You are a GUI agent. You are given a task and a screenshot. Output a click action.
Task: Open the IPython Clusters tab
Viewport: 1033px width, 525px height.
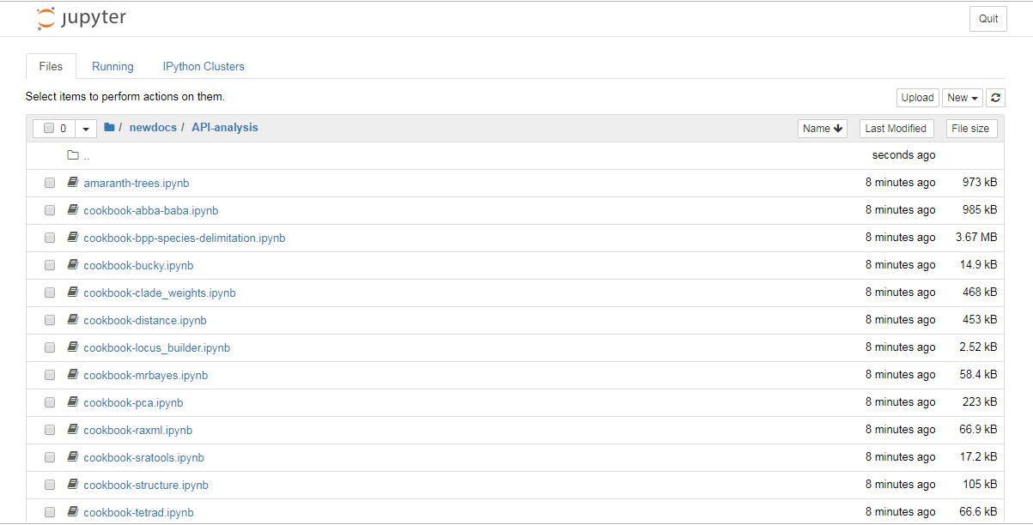click(x=204, y=66)
